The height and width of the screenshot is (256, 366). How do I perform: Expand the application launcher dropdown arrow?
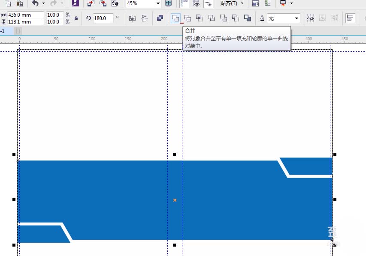291,3
